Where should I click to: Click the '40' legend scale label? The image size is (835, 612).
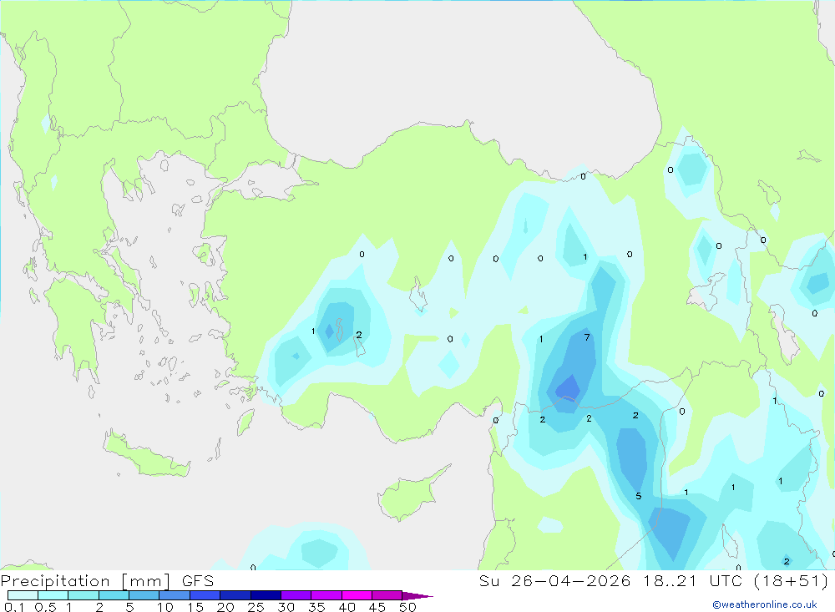(x=347, y=607)
